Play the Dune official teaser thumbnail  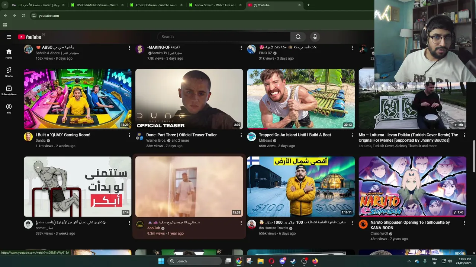(x=189, y=99)
